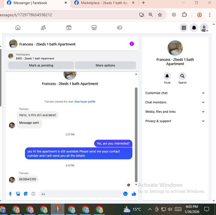Click Mark as pending button
This screenshot has height=215, width=216.
coord(41,65)
